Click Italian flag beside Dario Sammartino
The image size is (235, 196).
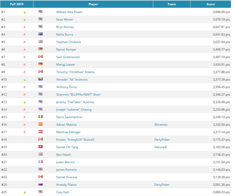click(x=41, y=117)
